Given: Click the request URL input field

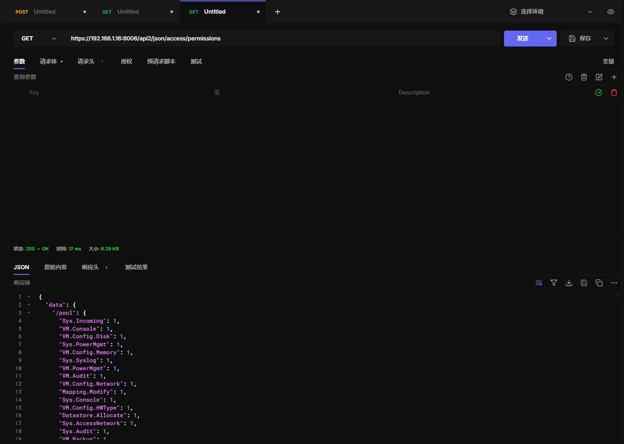Looking at the screenshot, I should click(282, 39).
